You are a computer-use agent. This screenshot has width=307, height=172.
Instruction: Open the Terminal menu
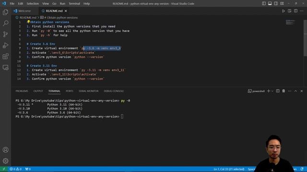pyautogui.click(x=74, y=3)
